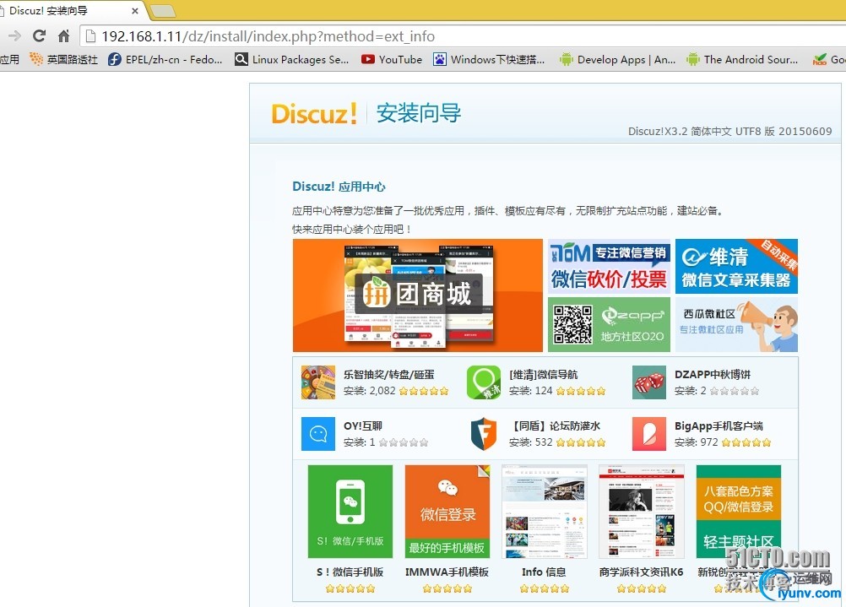846x607 pixels.
Task: Open the Develop Apps Android bookmark
Action: point(618,59)
